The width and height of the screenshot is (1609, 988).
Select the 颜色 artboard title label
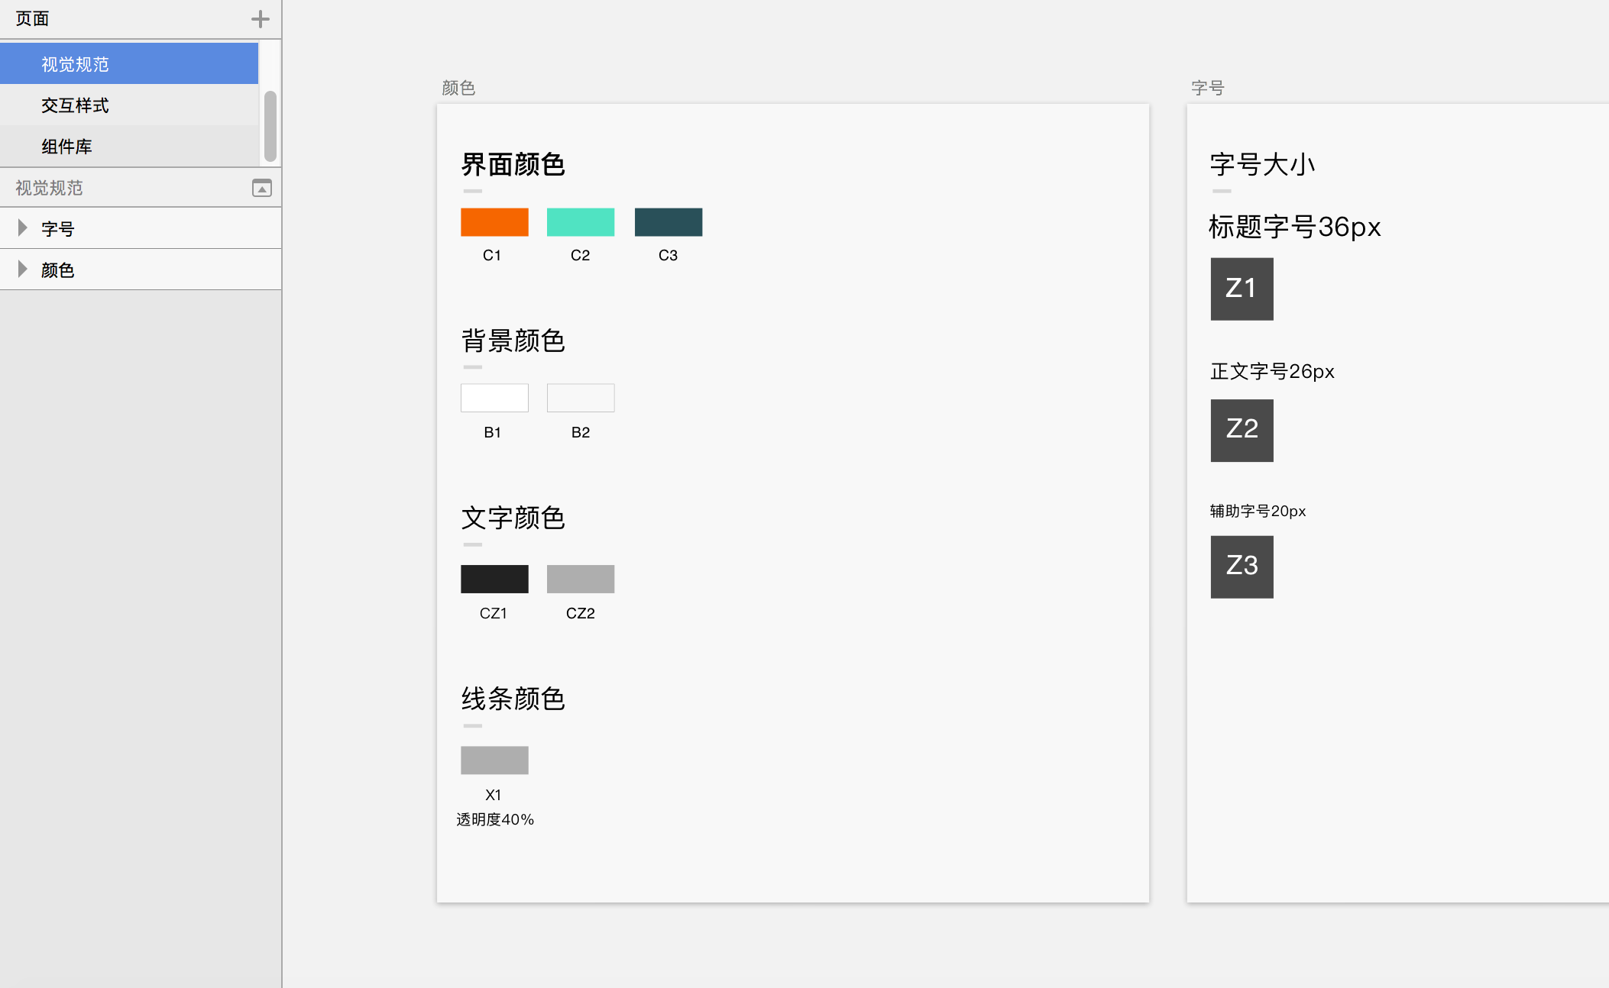(x=458, y=88)
